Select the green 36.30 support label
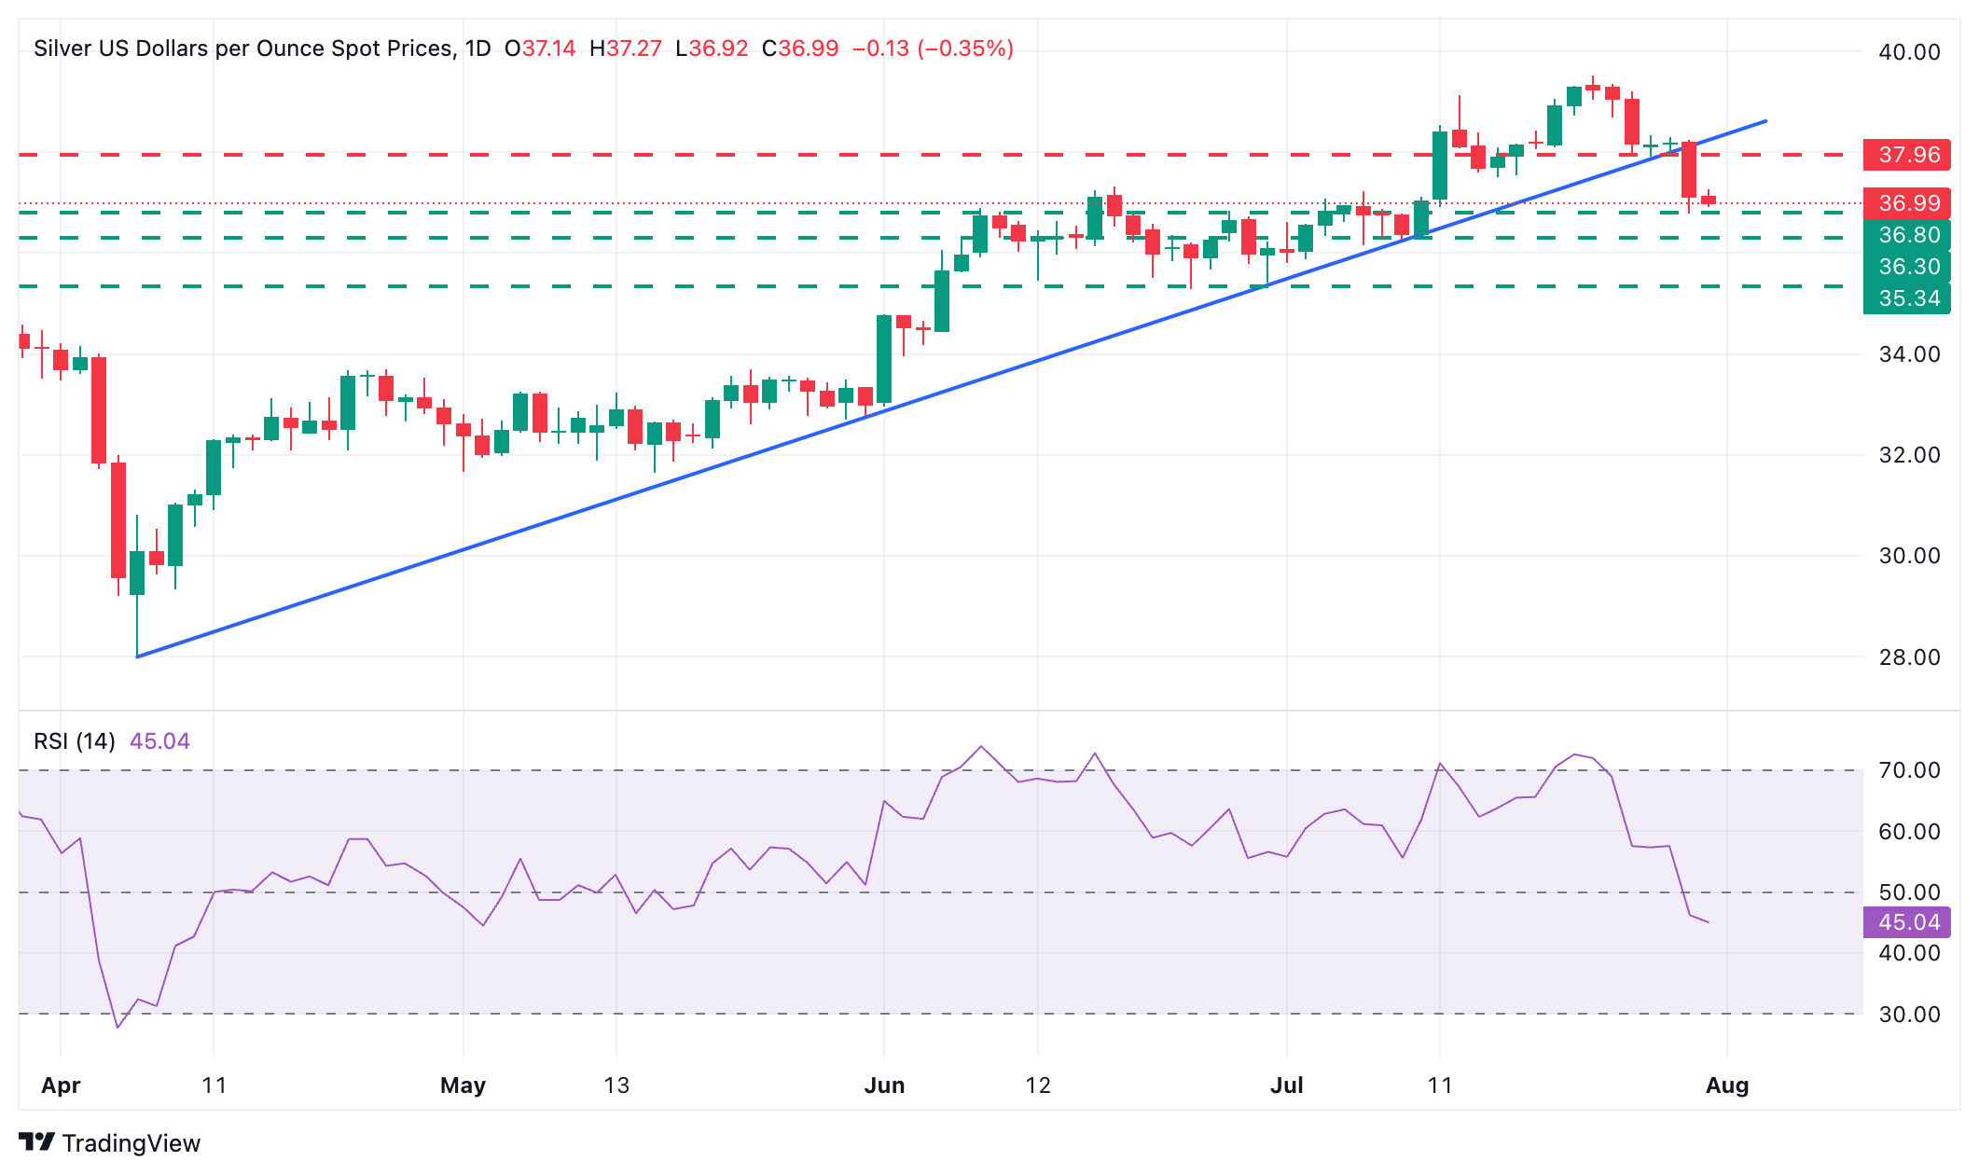This screenshot has height=1175, width=1979. (1906, 267)
